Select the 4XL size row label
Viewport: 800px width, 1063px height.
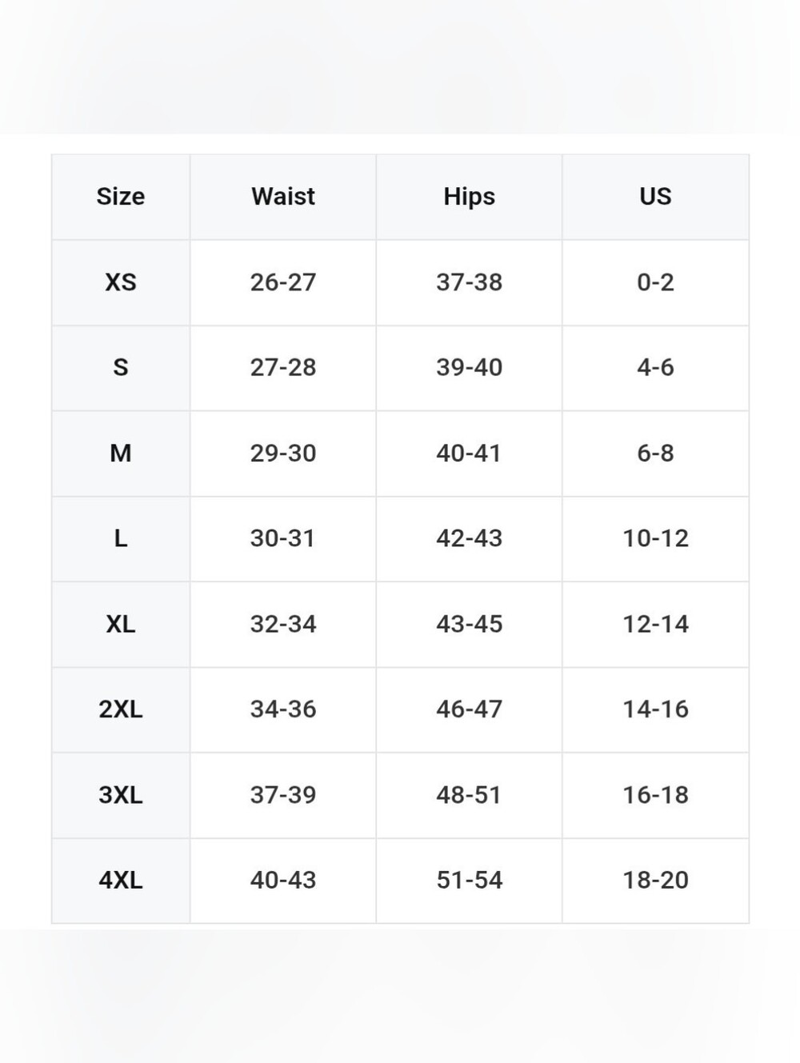(121, 881)
